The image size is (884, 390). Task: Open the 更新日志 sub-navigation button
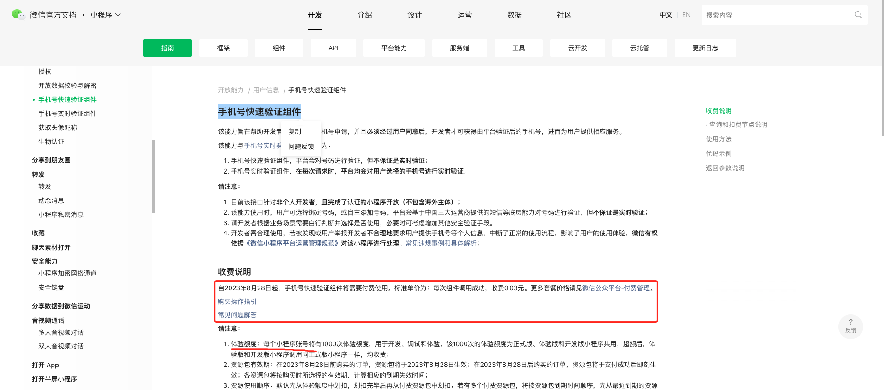coord(705,48)
